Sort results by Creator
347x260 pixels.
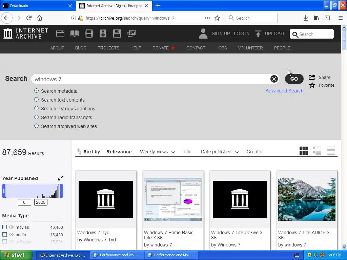tap(255, 152)
